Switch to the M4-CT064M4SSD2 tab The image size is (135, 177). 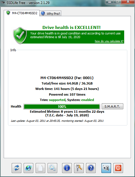coord(22,13)
